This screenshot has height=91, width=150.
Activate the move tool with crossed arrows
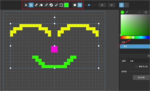31,5
